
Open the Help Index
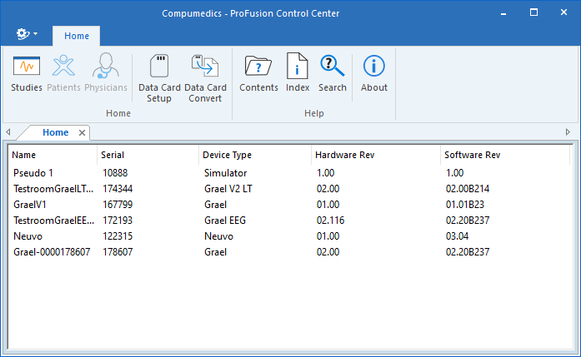tap(298, 73)
